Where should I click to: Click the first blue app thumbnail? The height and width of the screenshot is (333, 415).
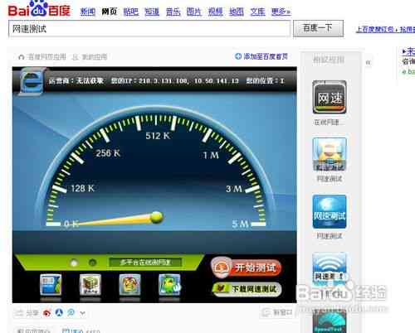coord(51,285)
